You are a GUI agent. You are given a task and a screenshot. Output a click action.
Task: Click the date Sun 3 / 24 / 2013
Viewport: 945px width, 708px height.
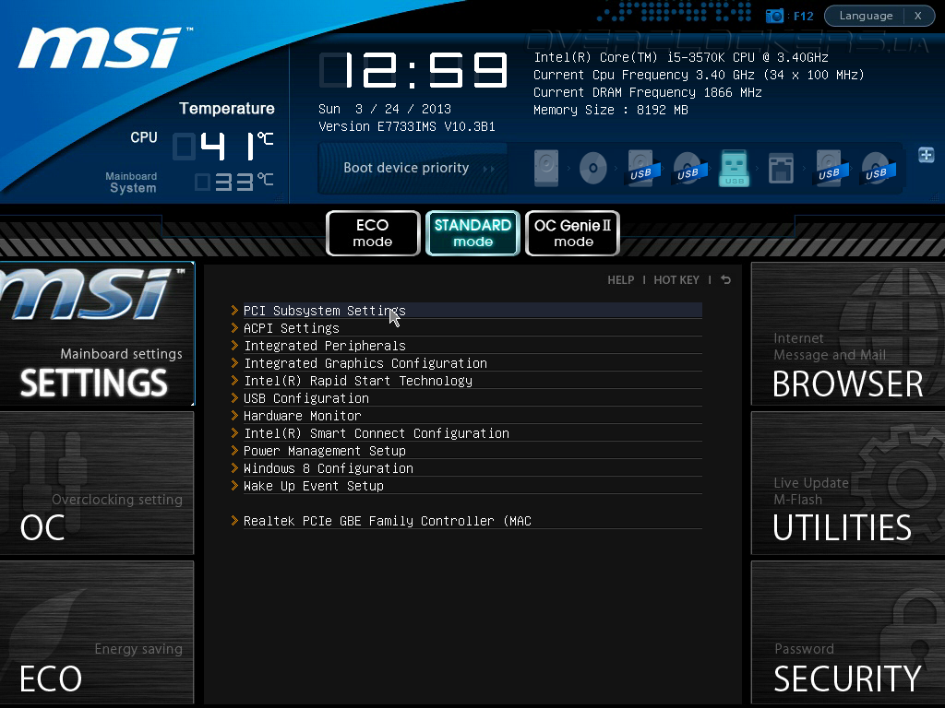(x=385, y=109)
